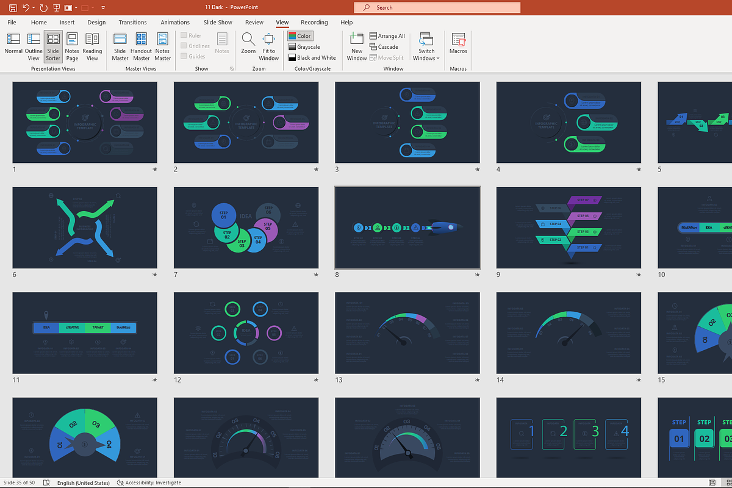Open the Undo history dropdown arrow
This screenshot has height=488, width=732.
pyautogui.click(x=33, y=8)
